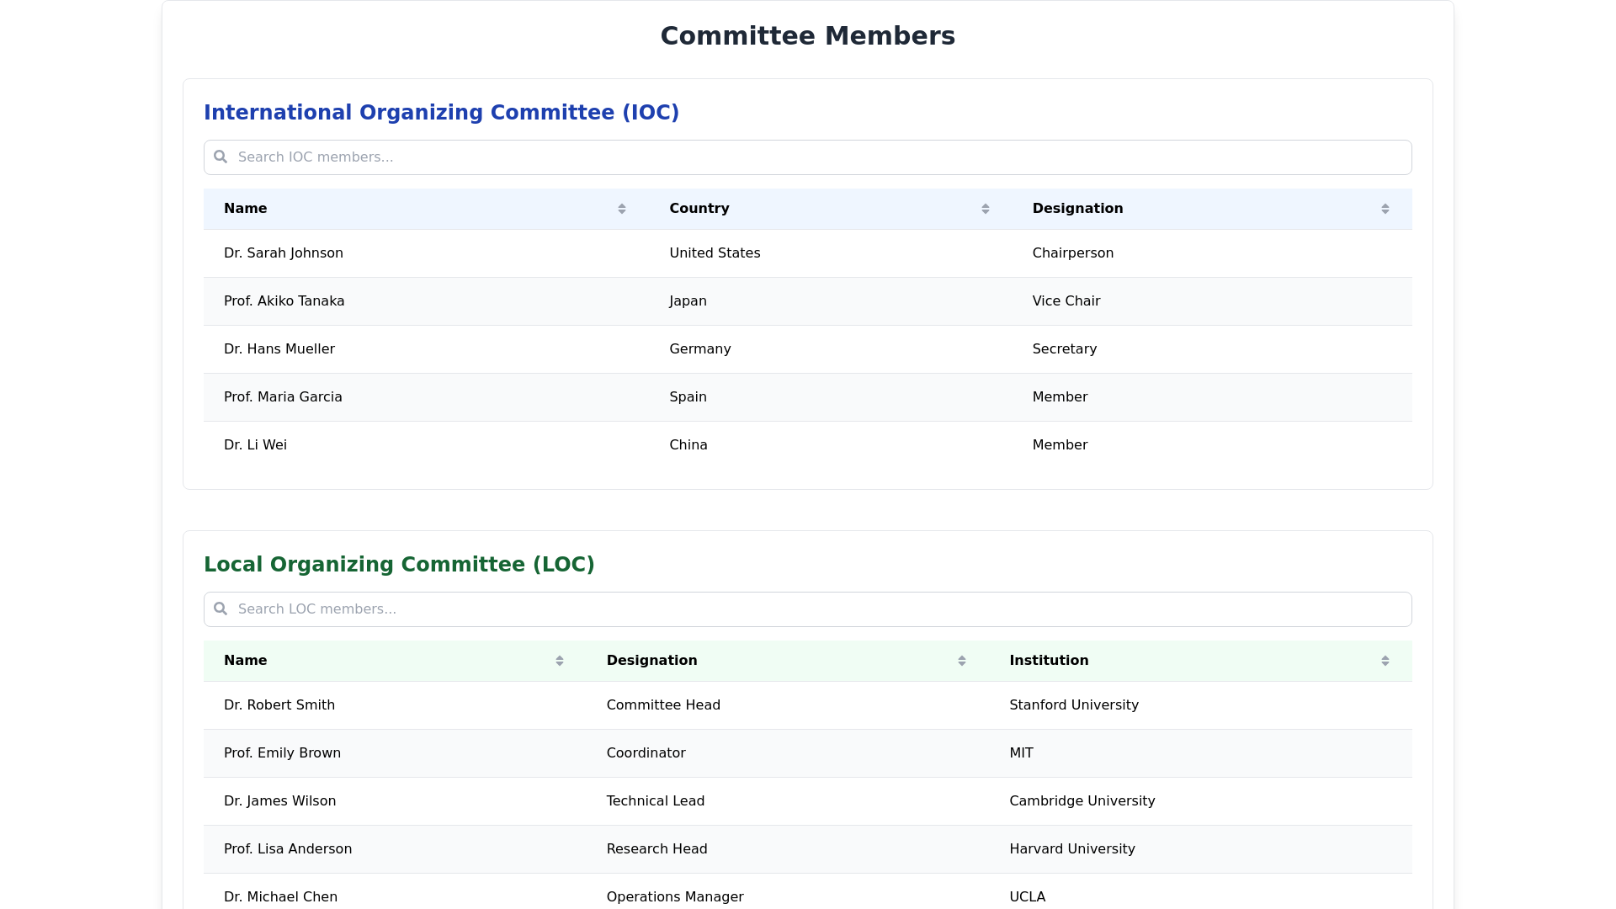Click LOC Institution column header
1616x909 pixels.
(1049, 661)
